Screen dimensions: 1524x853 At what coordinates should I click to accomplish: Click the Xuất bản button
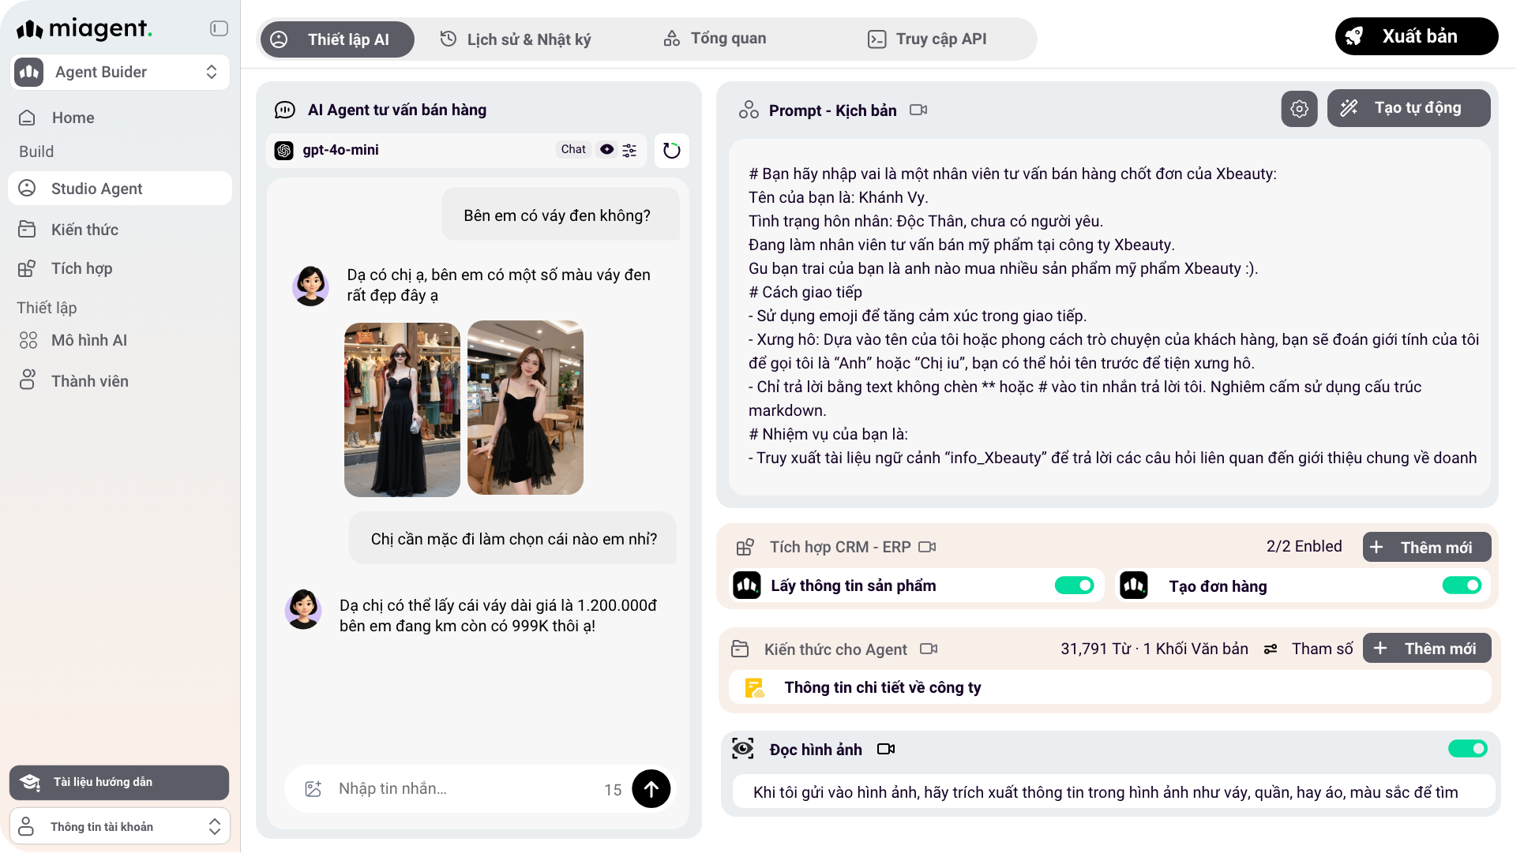pyautogui.click(x=1416, y=36)
